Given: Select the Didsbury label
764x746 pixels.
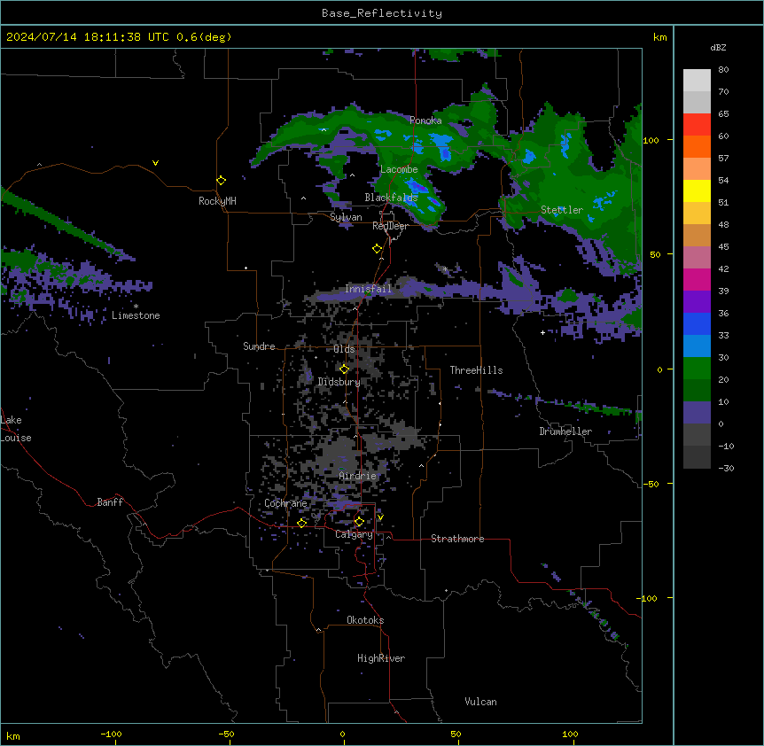Looking at the screenshot, I should coord(339,382).
